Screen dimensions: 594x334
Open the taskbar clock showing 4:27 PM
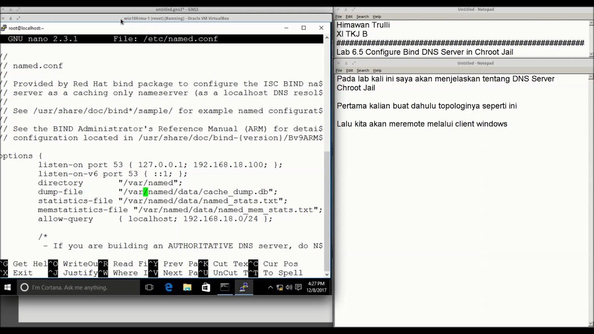point(316,288)
